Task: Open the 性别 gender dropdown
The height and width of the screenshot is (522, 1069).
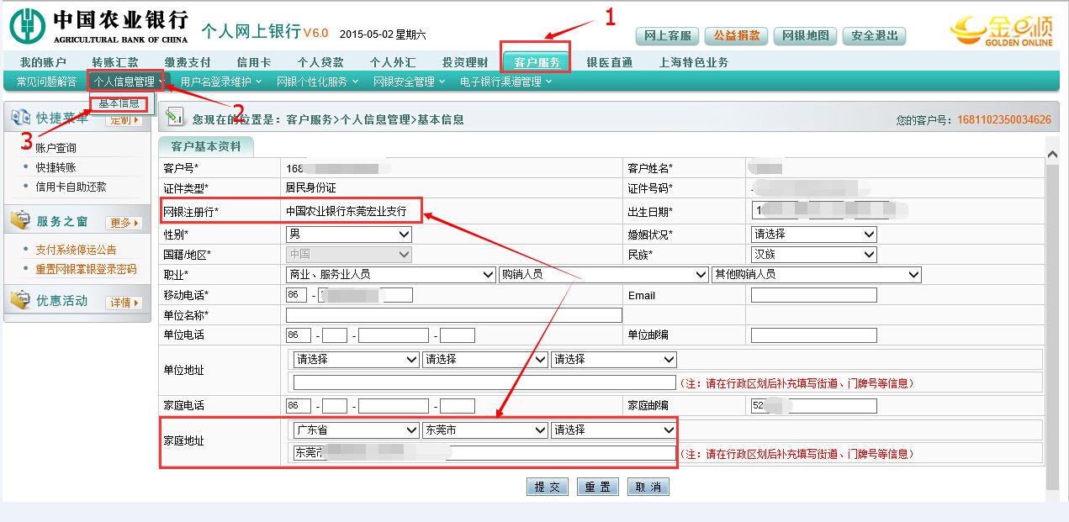Action: [347, 234]
